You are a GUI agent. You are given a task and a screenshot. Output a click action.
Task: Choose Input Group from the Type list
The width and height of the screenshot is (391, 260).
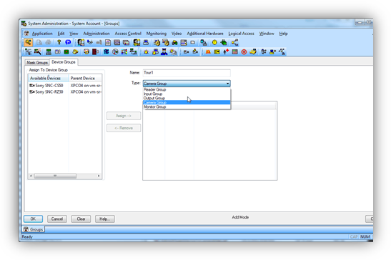pyautogui.click(x=187, y=94)
